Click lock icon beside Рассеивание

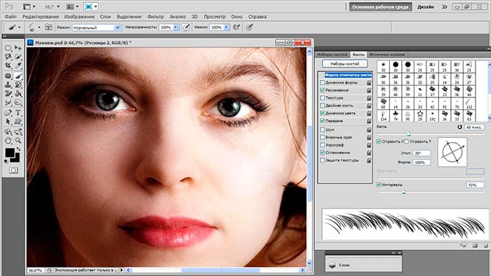[369, 90]
